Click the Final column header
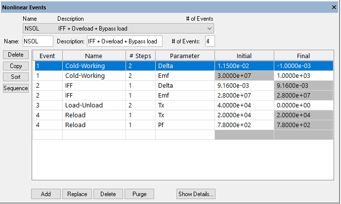The height and width of the screenshot is (204, 341). tap(303, 56)
